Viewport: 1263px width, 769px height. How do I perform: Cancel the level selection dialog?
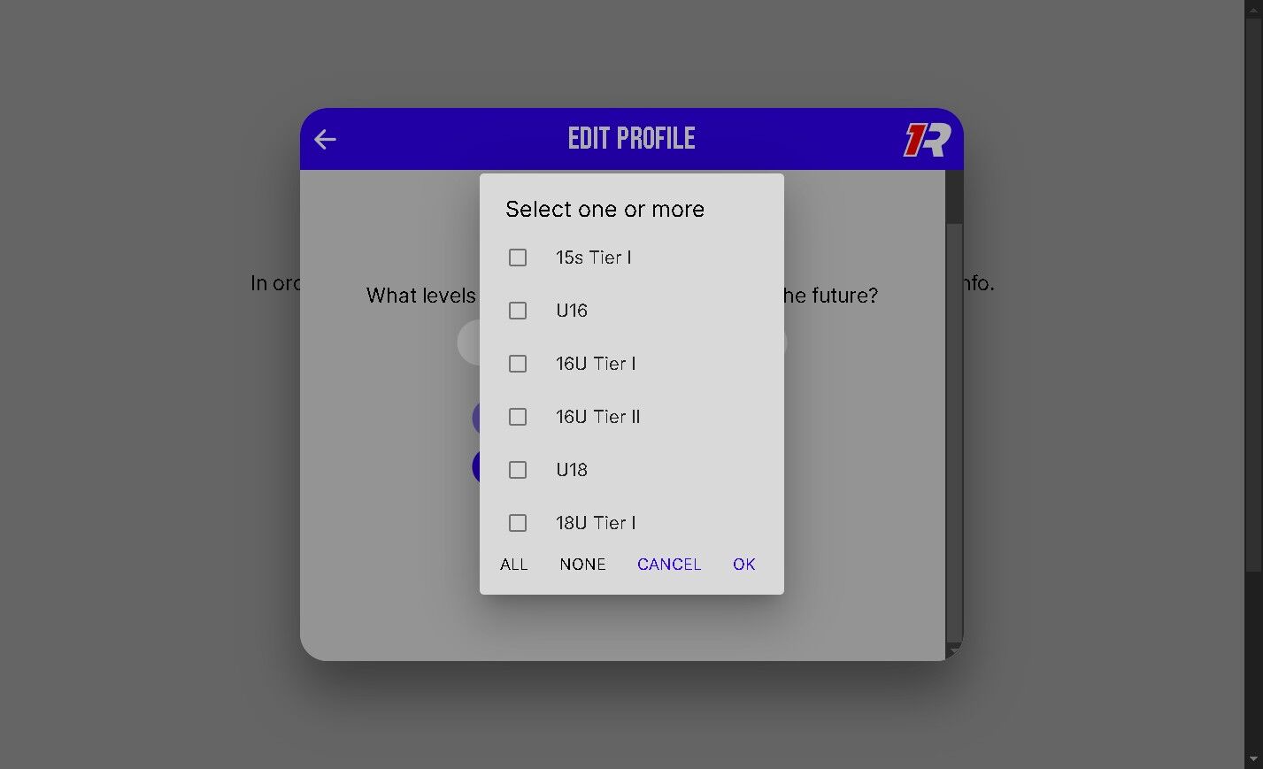point(669,565)
